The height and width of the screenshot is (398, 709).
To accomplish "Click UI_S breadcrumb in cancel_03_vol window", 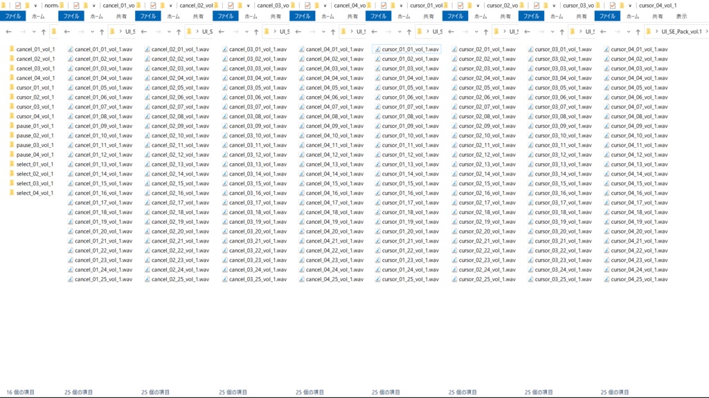I will click(x=285, y=32).
